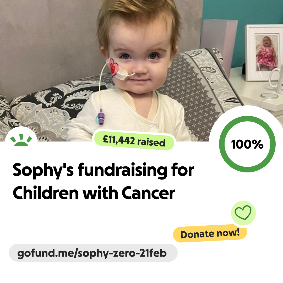
Task: Tap the green heart icon
Action: pyautogui.click(x=243, y=213)
